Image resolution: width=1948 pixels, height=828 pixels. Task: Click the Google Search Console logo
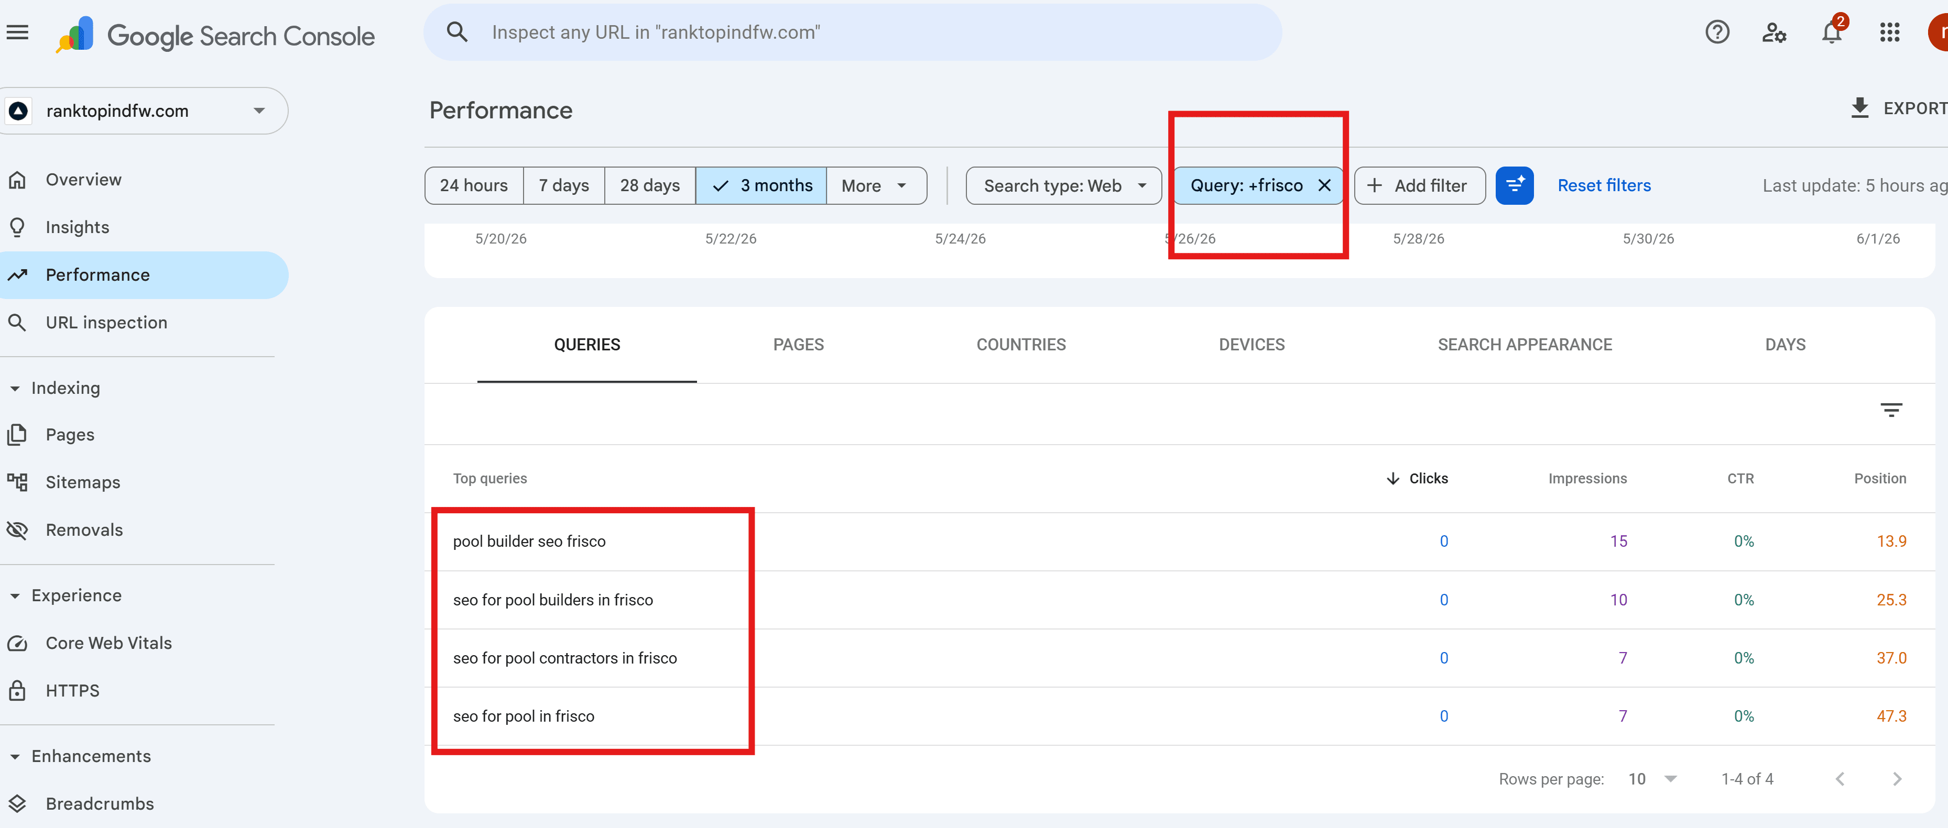215,35
